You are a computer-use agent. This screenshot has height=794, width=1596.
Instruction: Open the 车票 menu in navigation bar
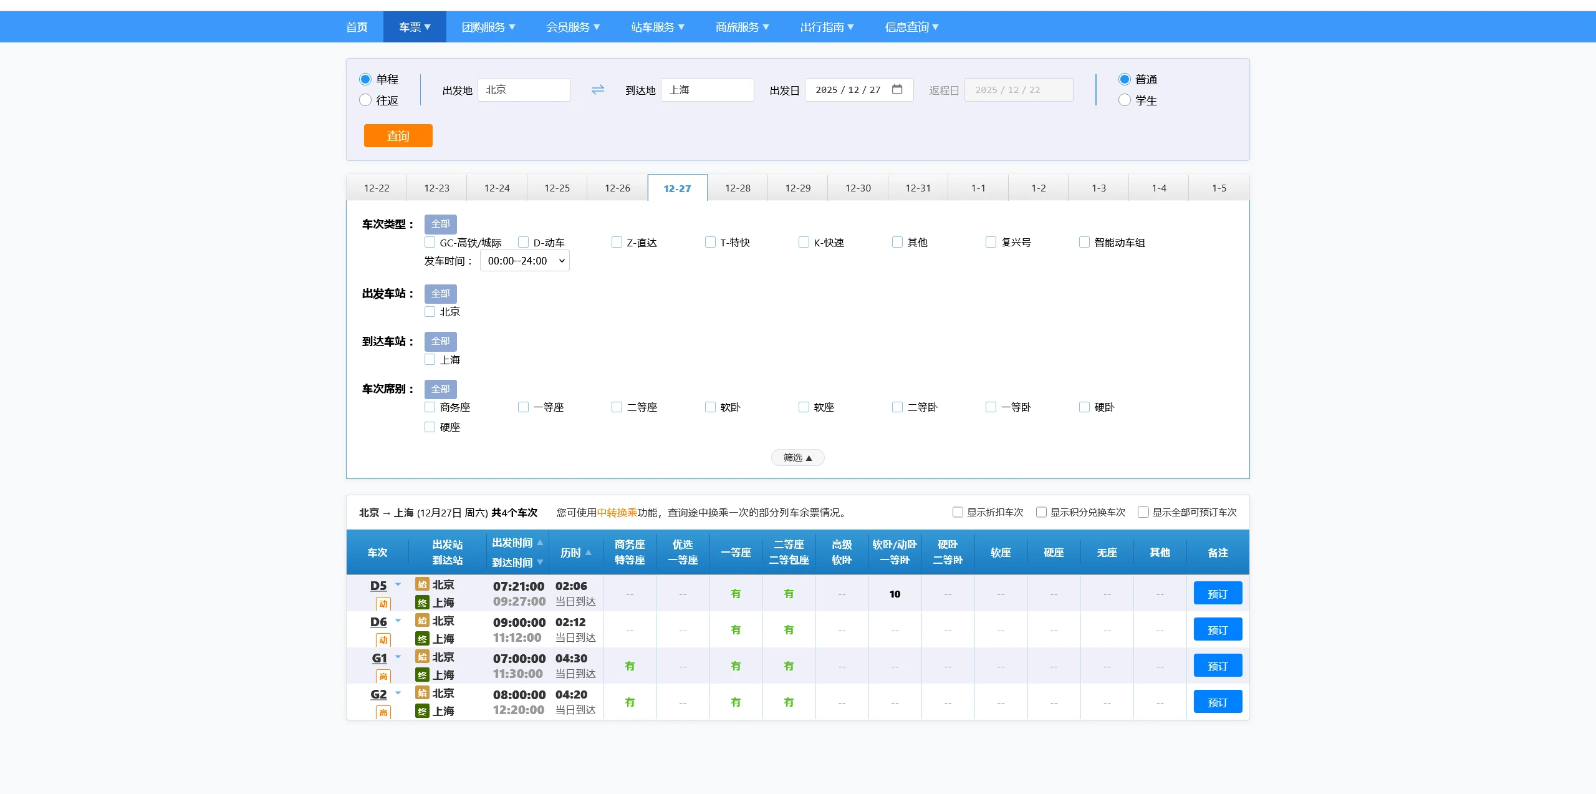pos(415,27)
